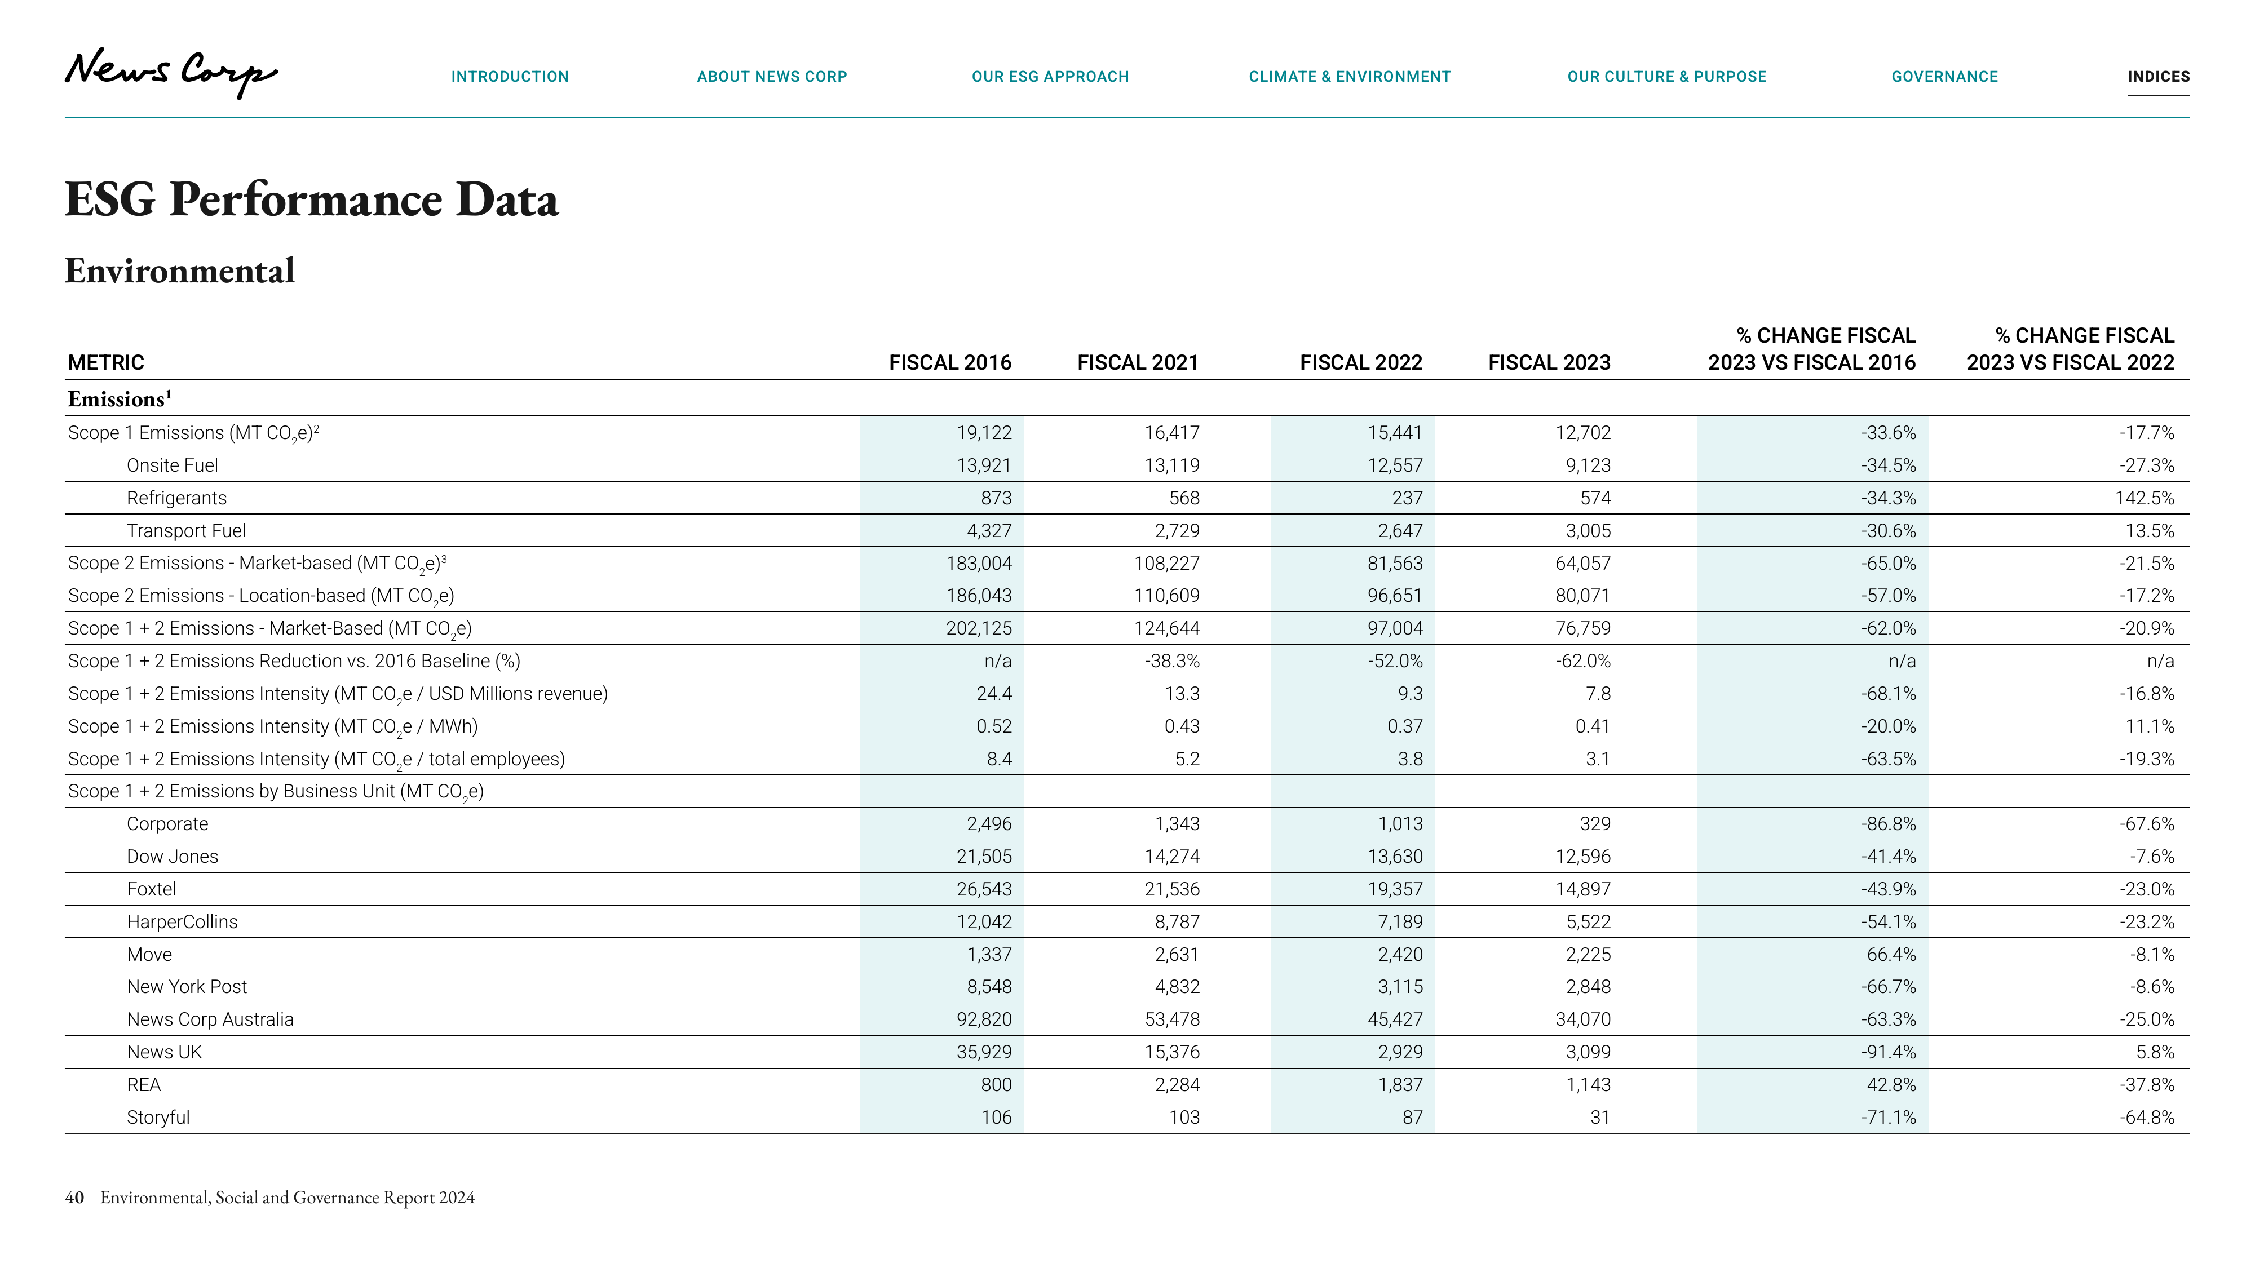
Task: Open Our Culture & Purpose tab
Action: pyautogui.click(x=1667, y=77)
